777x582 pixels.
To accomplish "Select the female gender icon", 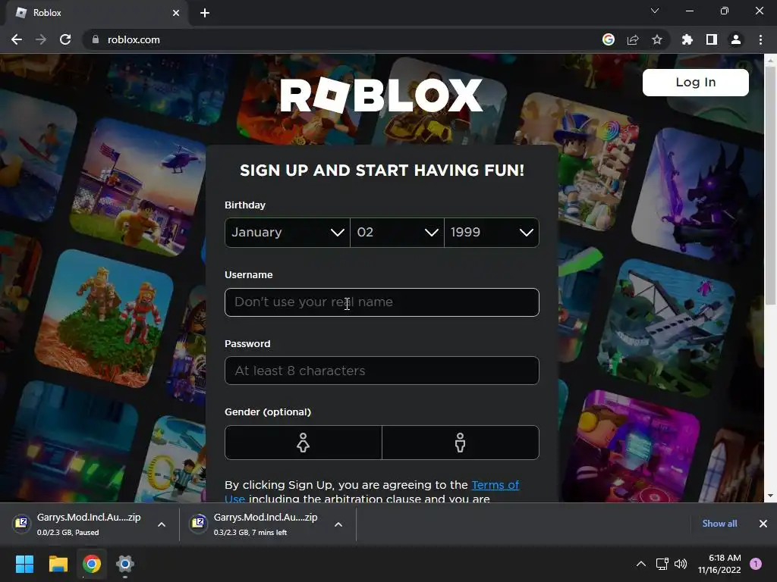I will pyautogui.click(x=304, y=443).
